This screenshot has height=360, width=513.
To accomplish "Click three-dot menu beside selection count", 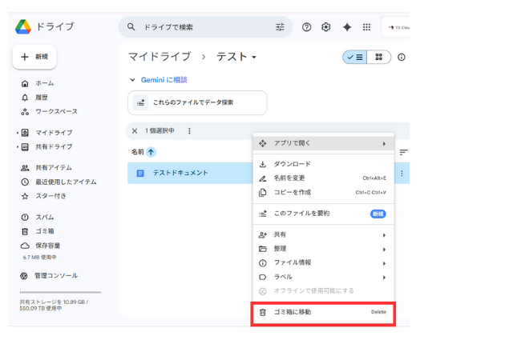I will 189,131.
